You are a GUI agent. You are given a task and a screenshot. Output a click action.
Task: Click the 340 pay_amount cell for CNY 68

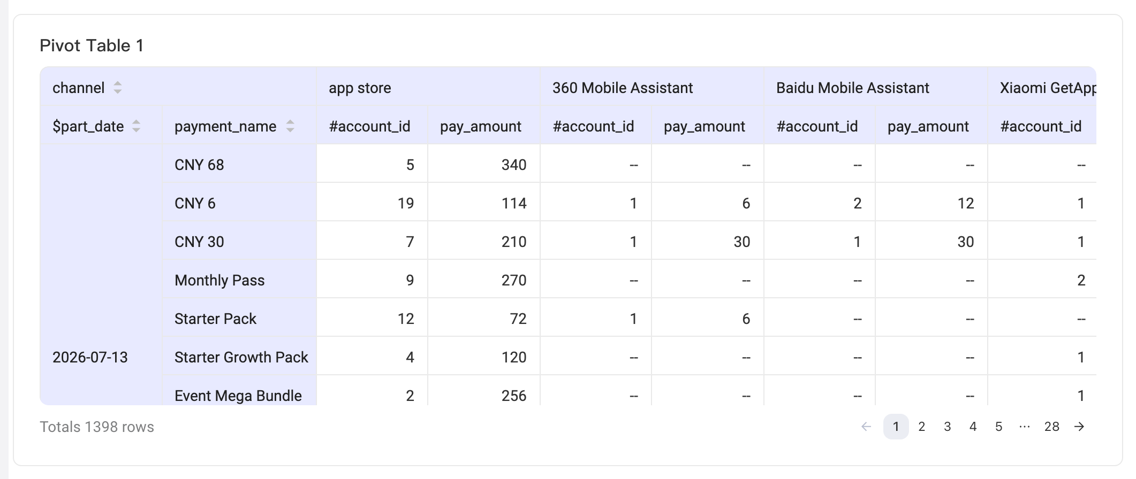[x=514, y=165]
